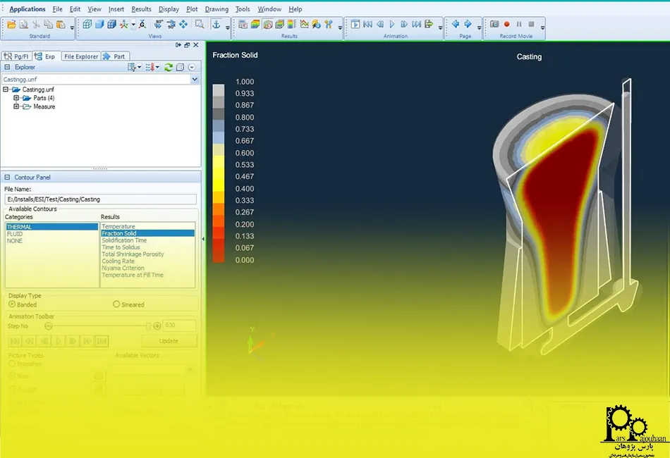Screen dimensions: 670x458
Task: Click the Step No slider handle
Action: 148,326
